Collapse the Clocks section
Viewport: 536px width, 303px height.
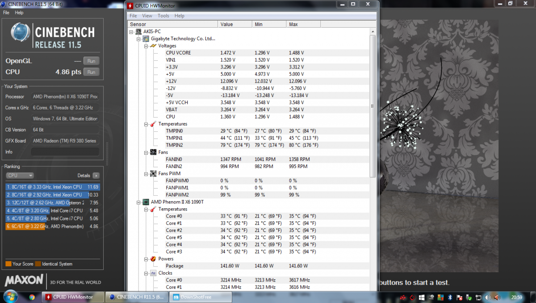(x=146, y=273)
